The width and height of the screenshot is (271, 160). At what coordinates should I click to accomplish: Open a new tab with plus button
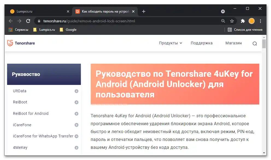(144, 11)
